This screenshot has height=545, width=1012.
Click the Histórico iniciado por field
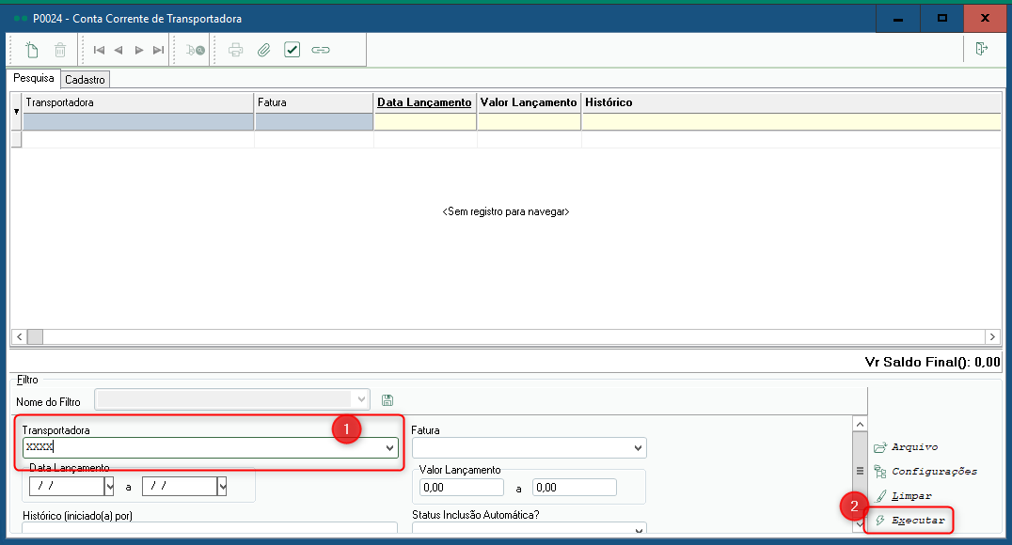coord(210,527)
